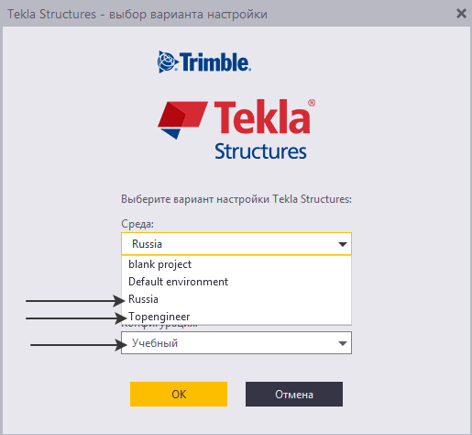This screenshot has height=435, width=472.
Task: Click the Trimble wordmark text
Action: [215, 62]
